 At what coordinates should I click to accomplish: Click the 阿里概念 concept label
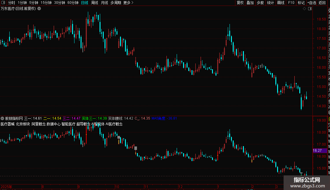(x=39, y=124)
